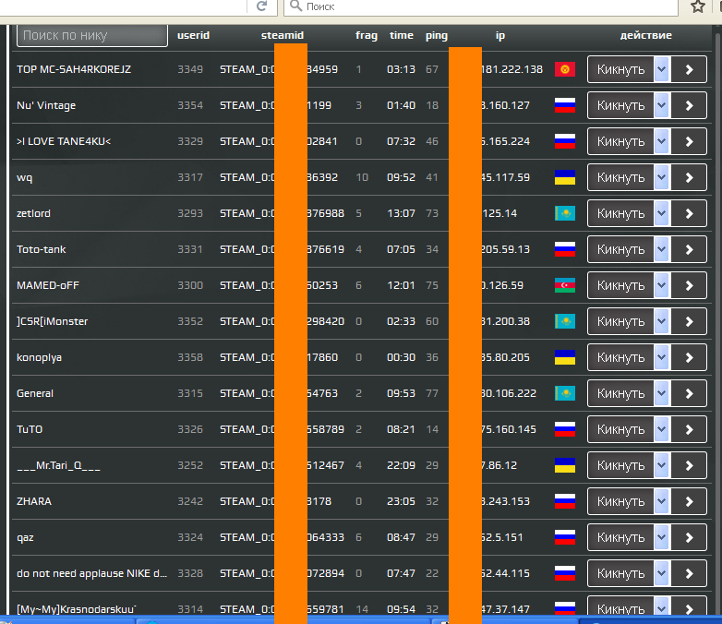Click arrow button for ]CSR[iMonster
This screenshot has height=624, width=722.
point(689,321)
